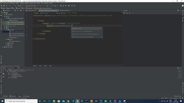The image size is (184, 103).
Task: Select logo.png in drawable folder
Action: coord(14,37)
